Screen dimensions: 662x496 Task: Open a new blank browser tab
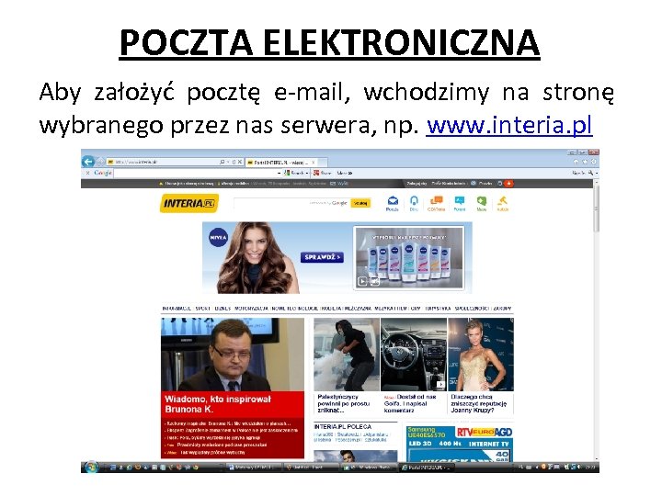point(323,163)
